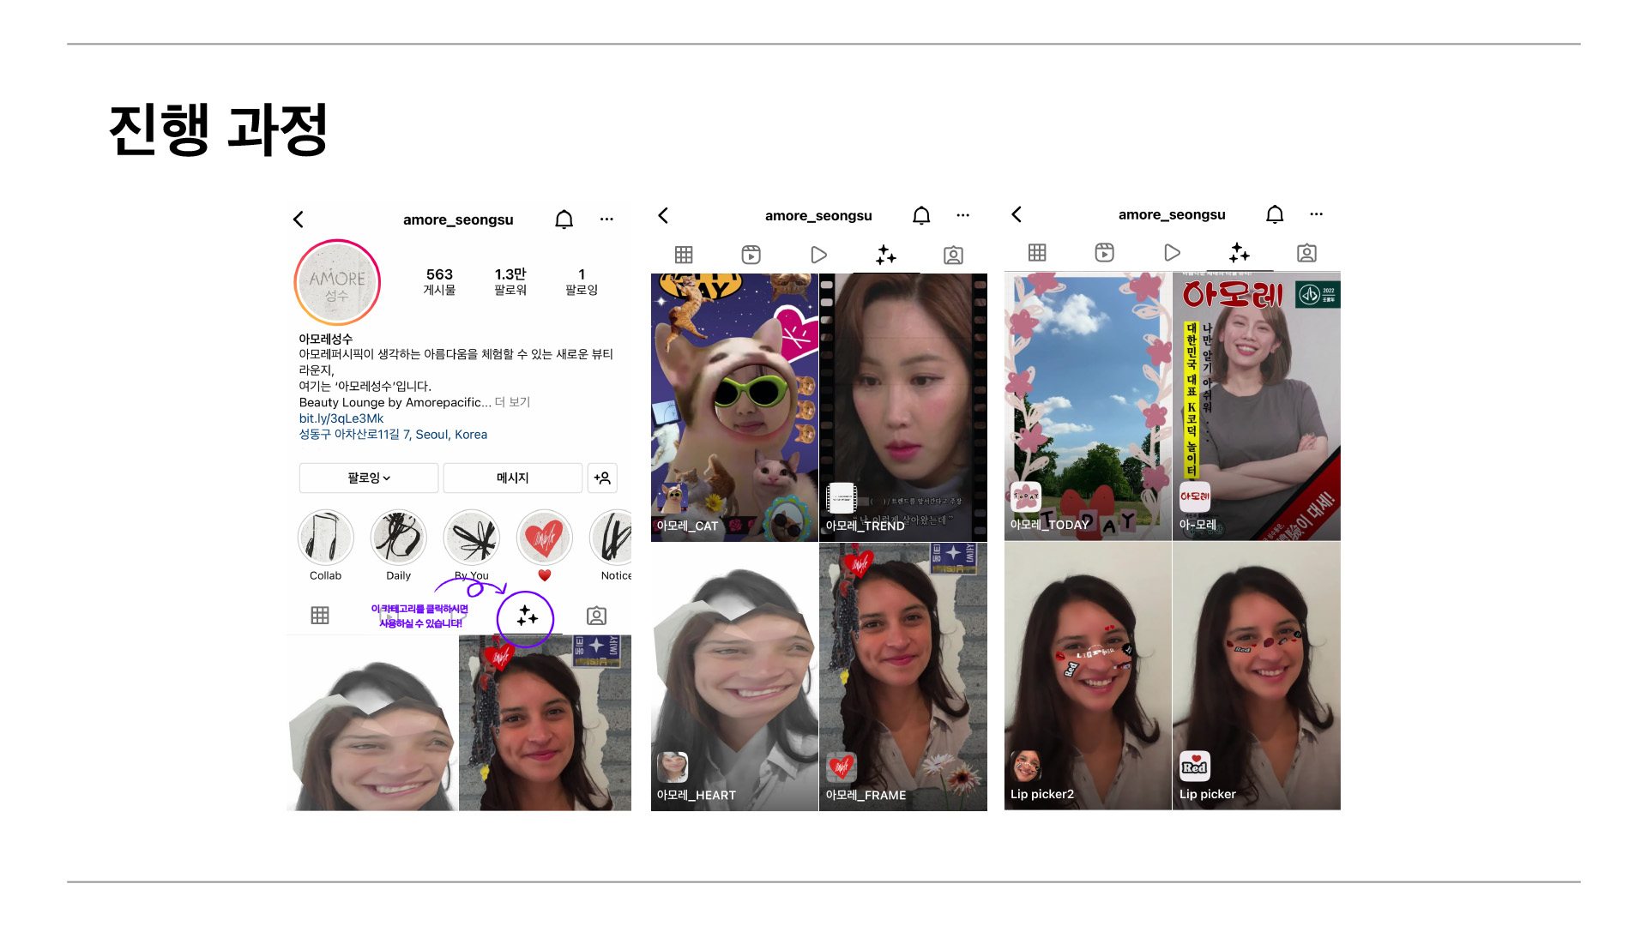The width and height of the screenshot is (1647, 926).
Task: Open the three-dot options menu on the first profile screen
Action: [x=606, y=219]
